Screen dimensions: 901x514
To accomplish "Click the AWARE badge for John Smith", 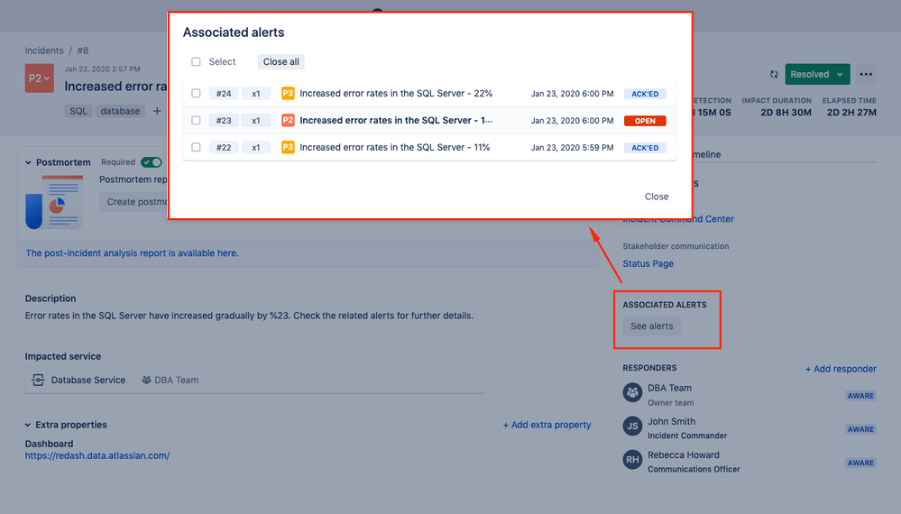I will [860, 429].
